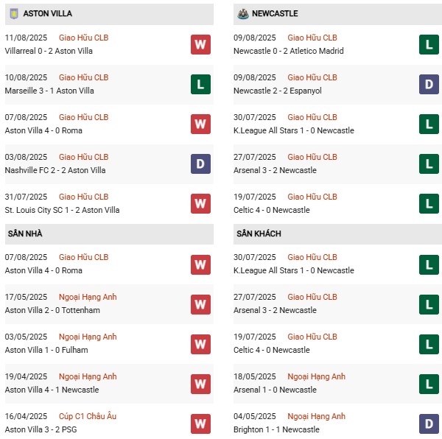The image size is (442, 439).
Task: Click the L badge for Marseille 3-1 Aston Villa
Action: click(200, 84)
